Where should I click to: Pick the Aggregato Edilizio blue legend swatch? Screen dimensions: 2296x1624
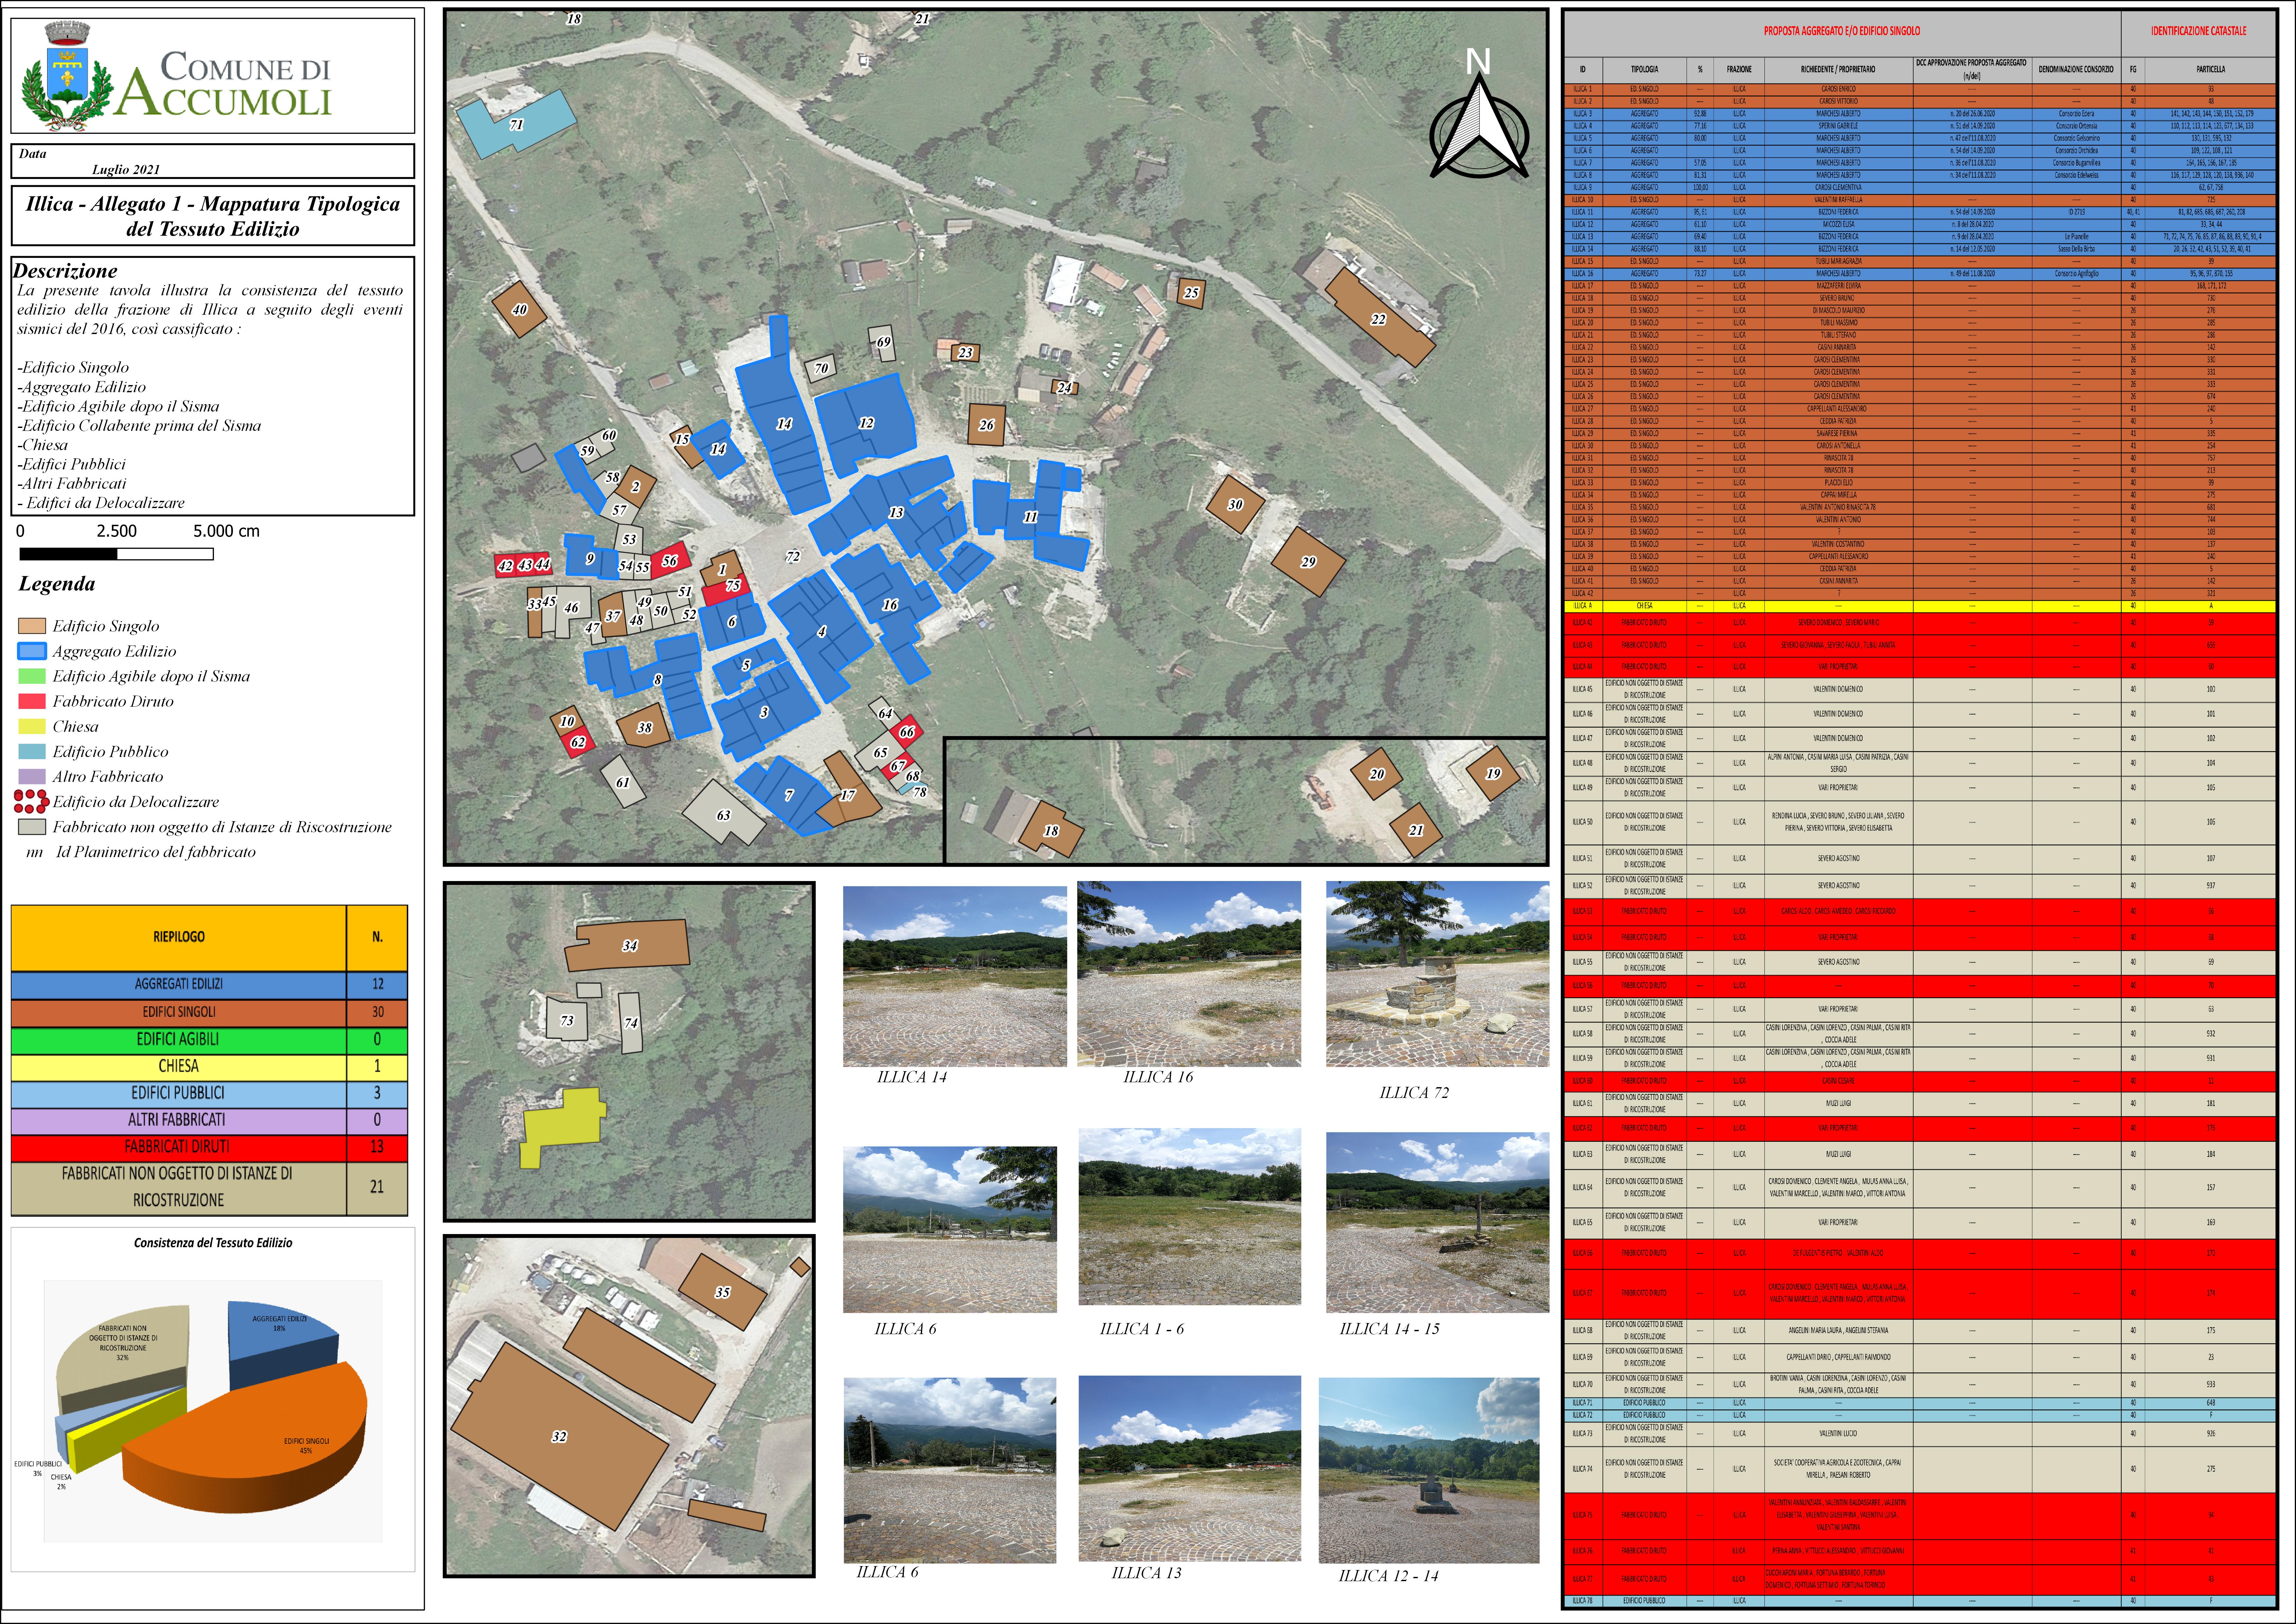[x=32, y=651]
